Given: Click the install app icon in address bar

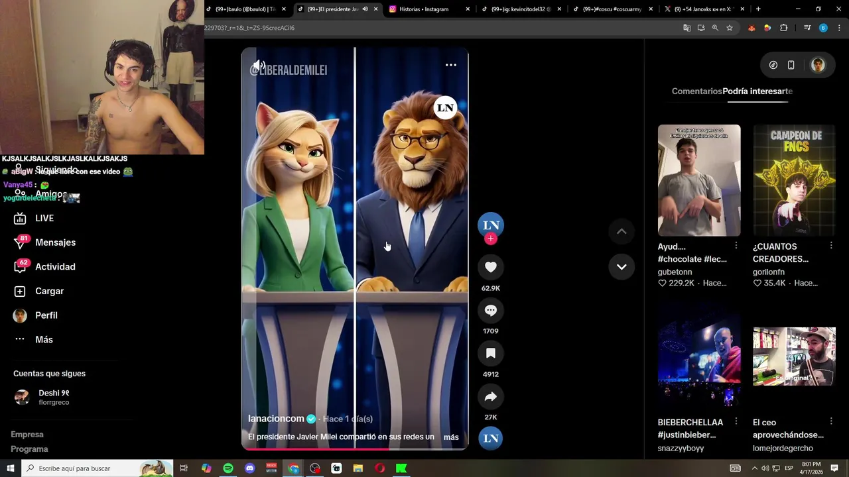Looking at the screenshot, I should click(701, 28).
